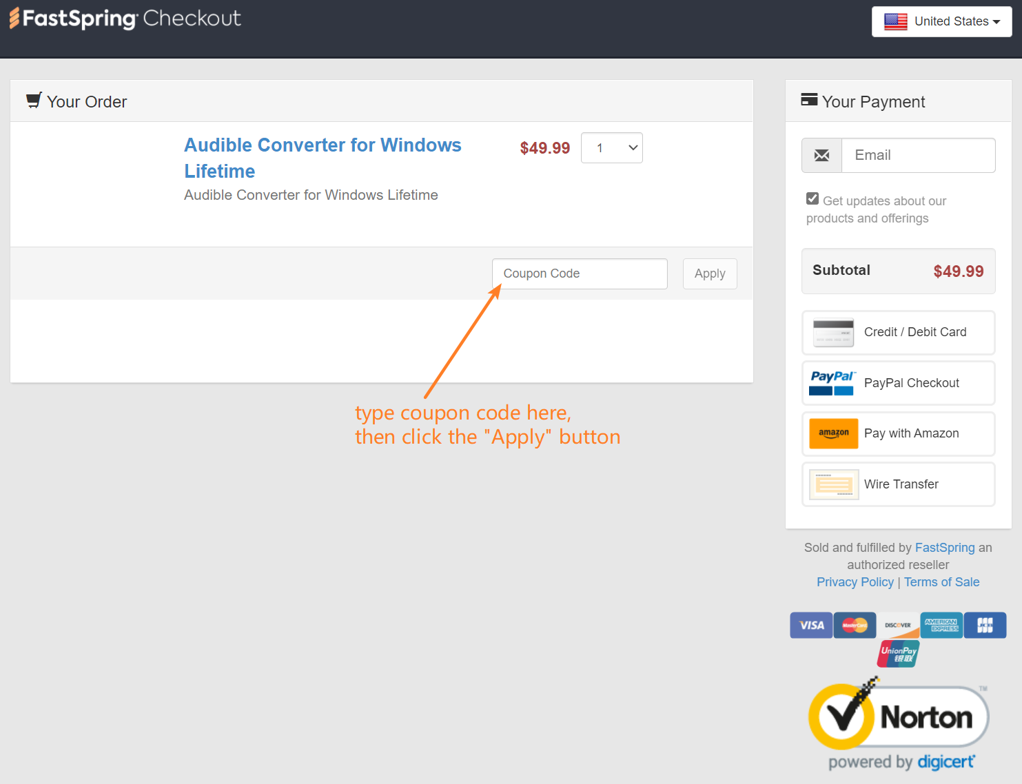This screenshot has width=1022, height=784.
Task: Choose Credit / Debit Card payment
Action: point(898,333)
